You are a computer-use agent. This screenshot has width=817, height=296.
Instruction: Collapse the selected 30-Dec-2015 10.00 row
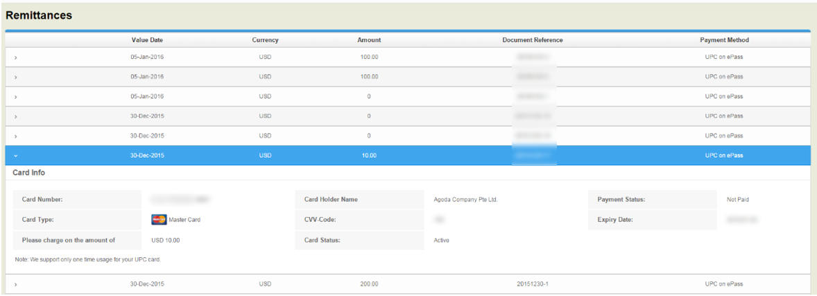click(x=16, y=156)
